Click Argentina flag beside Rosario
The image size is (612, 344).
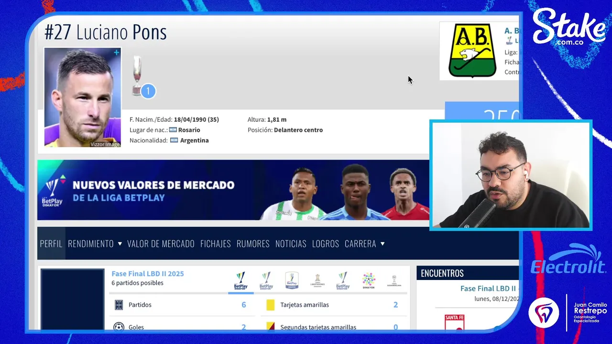tap(173, 130)
